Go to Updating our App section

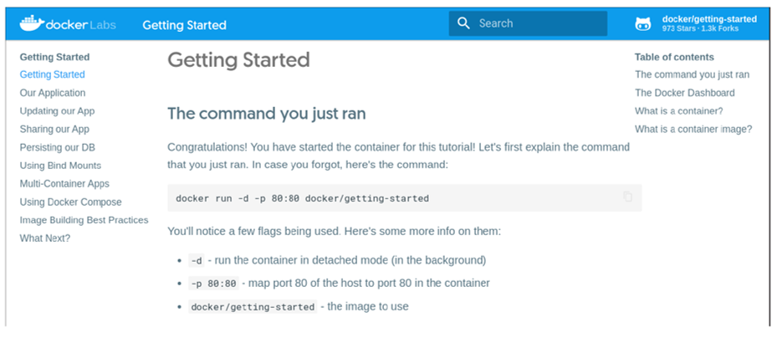[57, 111]
